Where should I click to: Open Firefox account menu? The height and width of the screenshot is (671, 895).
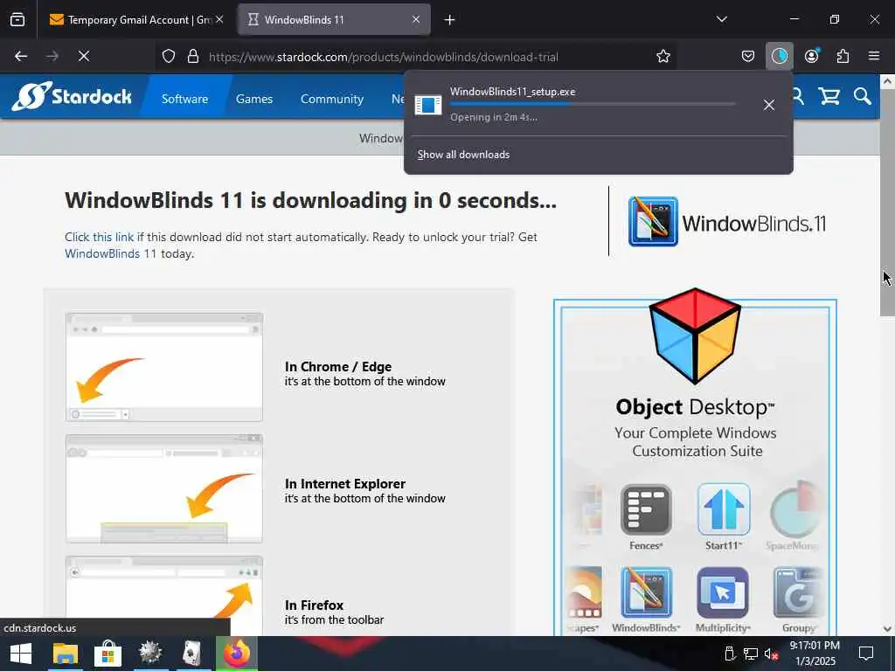pos(812,56)
